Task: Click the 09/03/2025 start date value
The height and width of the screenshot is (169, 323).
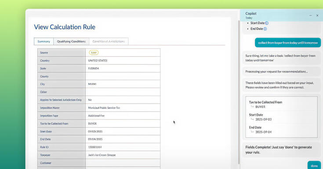Action: click(x=95, y=131)
